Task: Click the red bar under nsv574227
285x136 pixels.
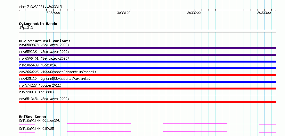Action: (x=147, y=89)
